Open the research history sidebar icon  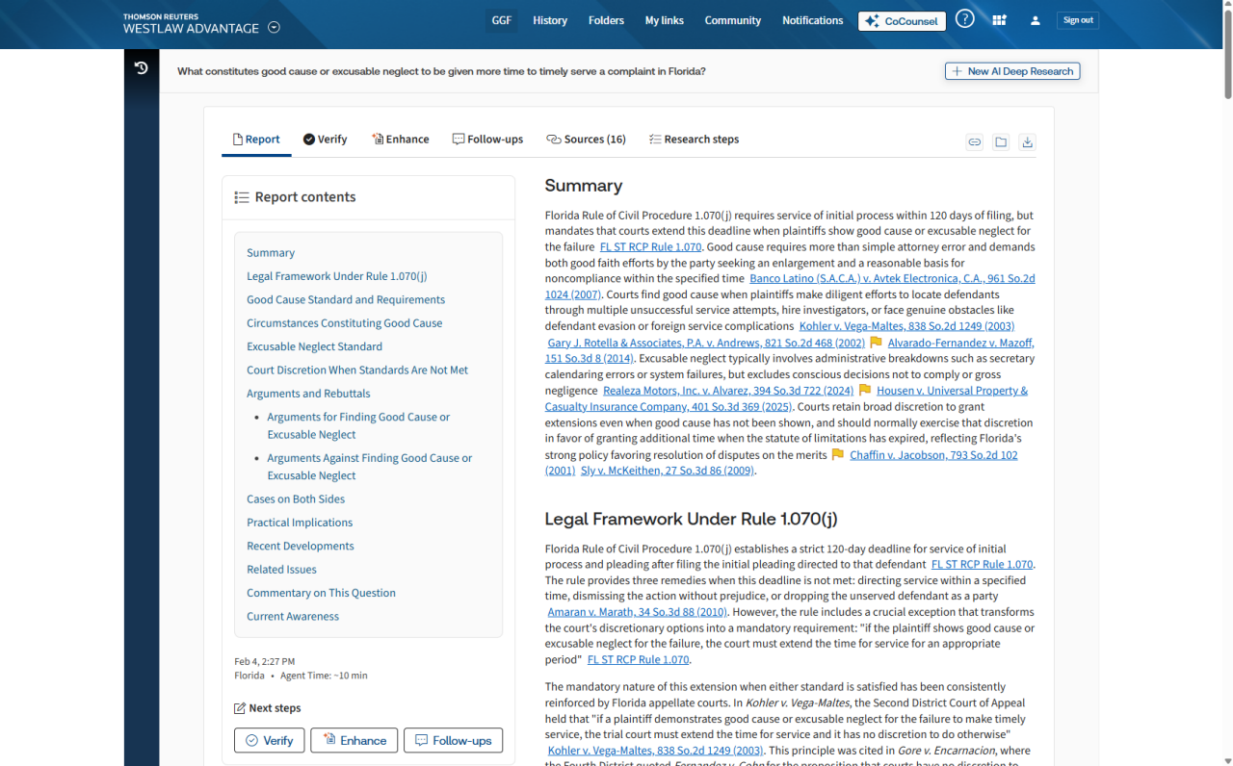(142, 68)
